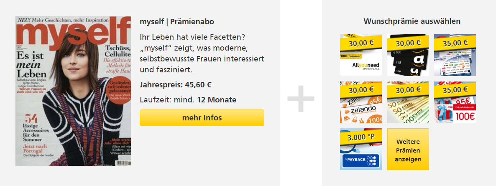Select the PAYBACK 3.000 °P reward
Viewport: 496px width, 186px height.
[360, 149]
